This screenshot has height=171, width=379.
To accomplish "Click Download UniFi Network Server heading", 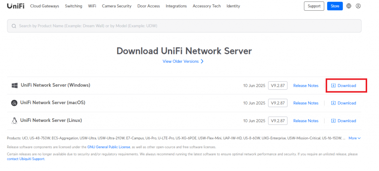I will [184, 51].
